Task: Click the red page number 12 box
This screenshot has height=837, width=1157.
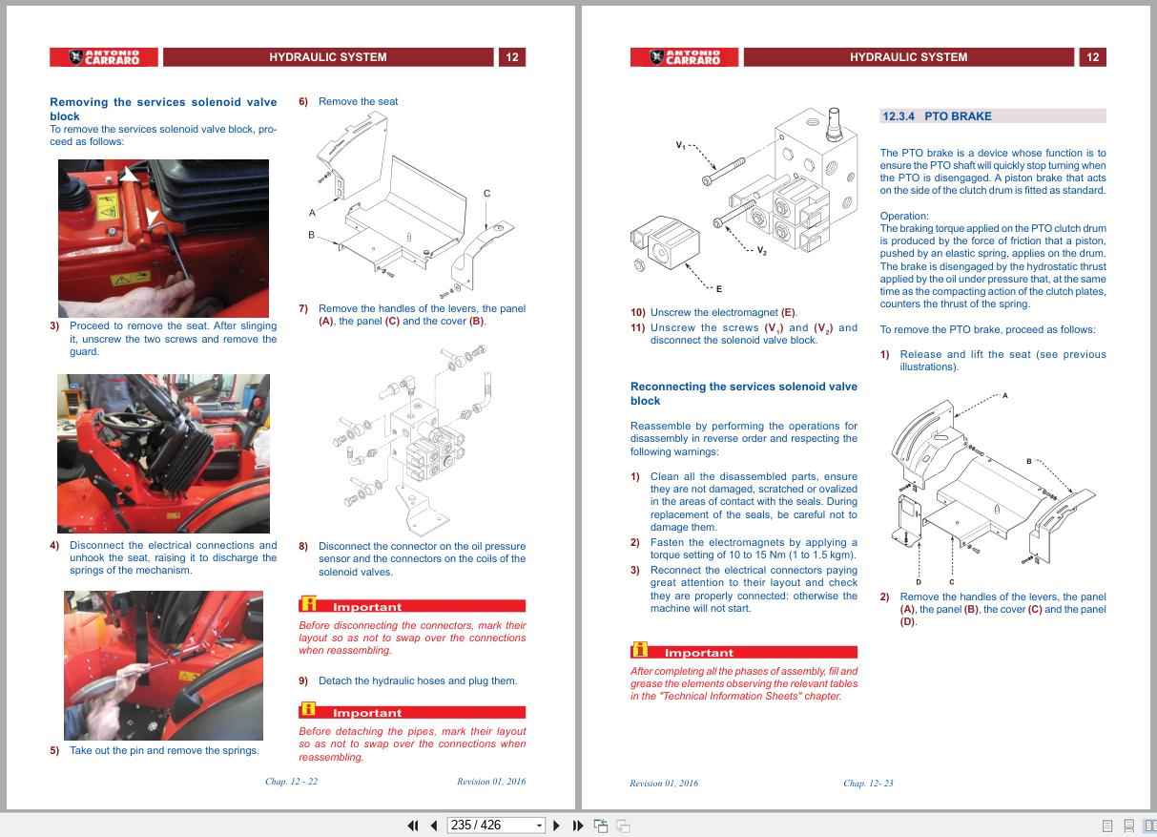Action: pyautogui.click(x=512, y=57)
